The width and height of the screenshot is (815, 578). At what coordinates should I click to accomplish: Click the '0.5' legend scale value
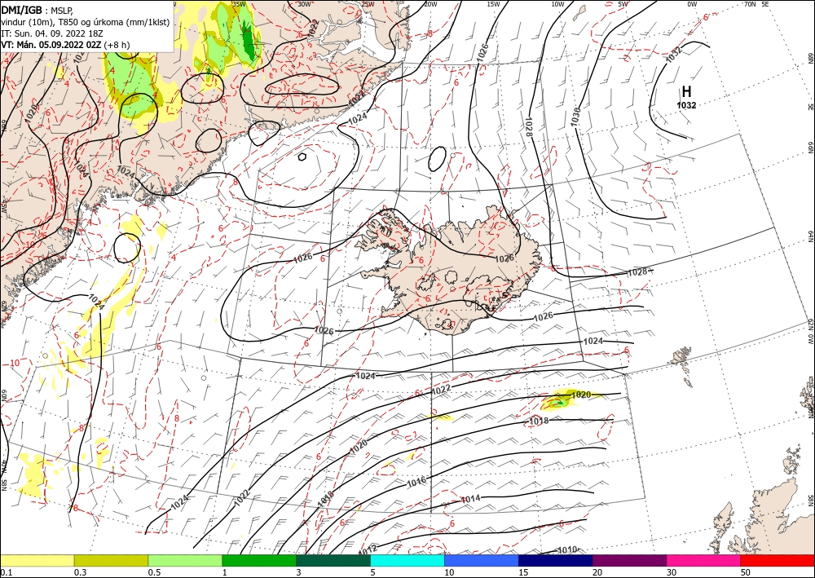click(154, 572)
